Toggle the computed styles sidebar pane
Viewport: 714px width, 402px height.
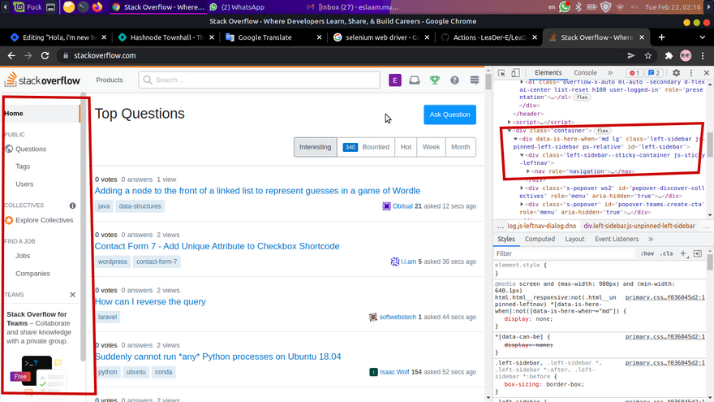pos(697,253)
